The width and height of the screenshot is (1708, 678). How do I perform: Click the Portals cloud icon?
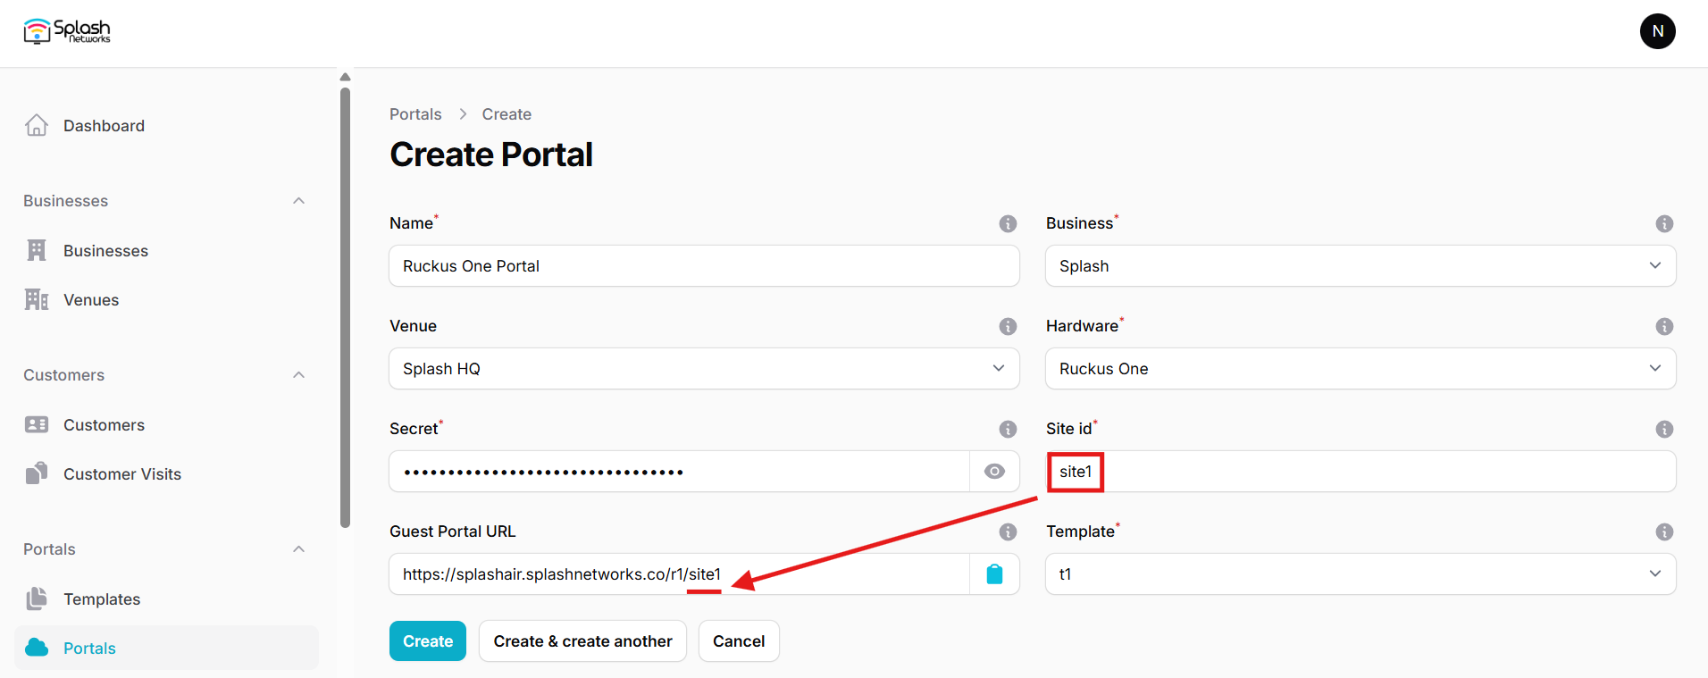pyautogui.click(x=37, y=647)
